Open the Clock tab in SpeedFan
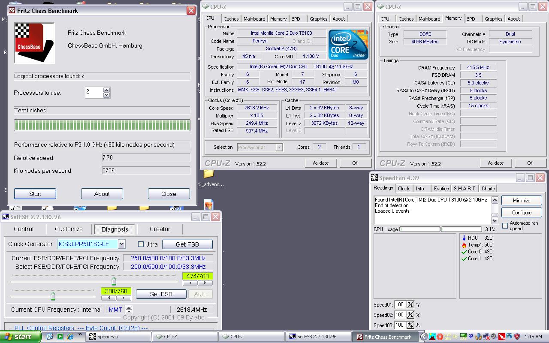549x343 pixels. pos(404,189)
